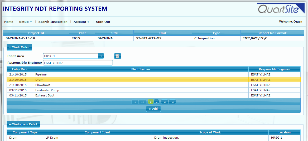Click the 'Welcome, Ozgen' text
Image resolution: width=308 pixels, height=141 pixels.
[291, 22]
